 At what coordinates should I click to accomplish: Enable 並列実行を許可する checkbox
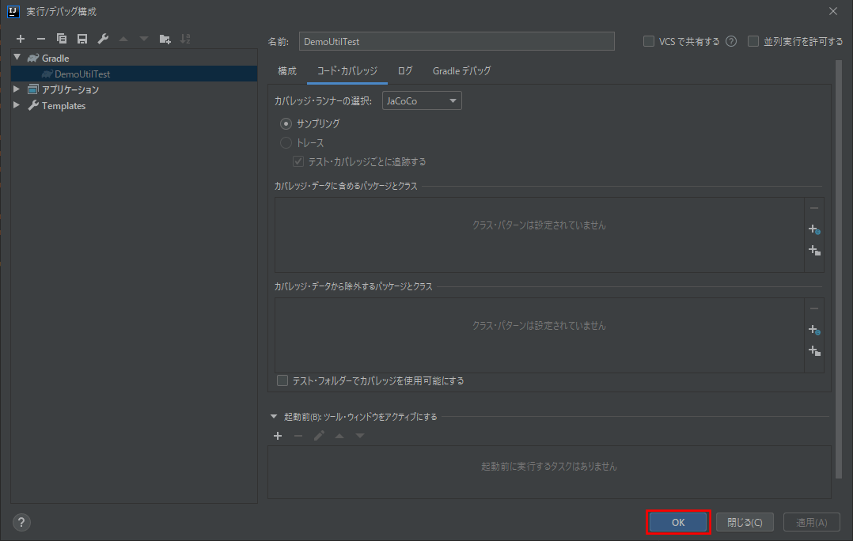pyautogui.click(x=753, y=41)
